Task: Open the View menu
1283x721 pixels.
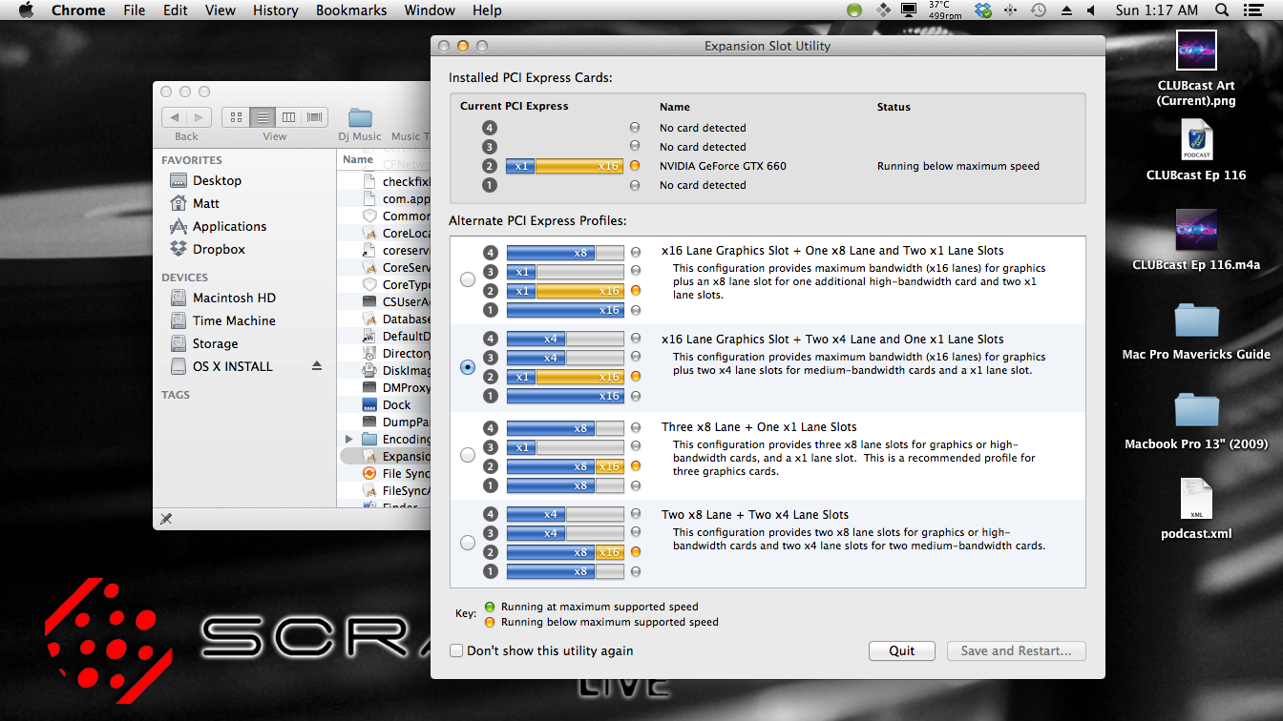Action: point(221,10)
